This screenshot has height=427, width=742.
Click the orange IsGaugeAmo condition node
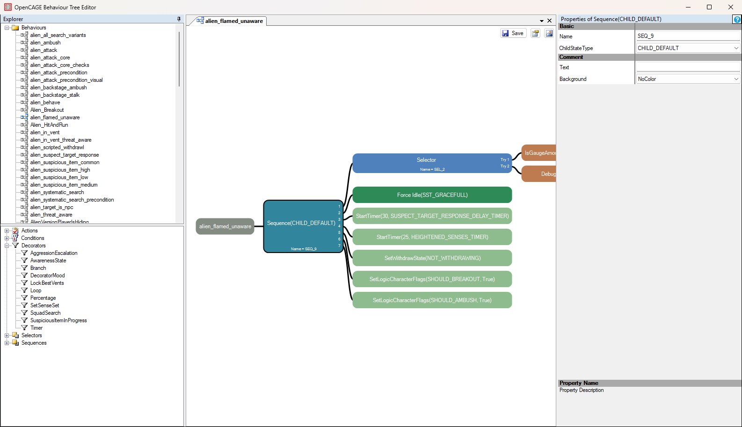click(x=539, y=153)
